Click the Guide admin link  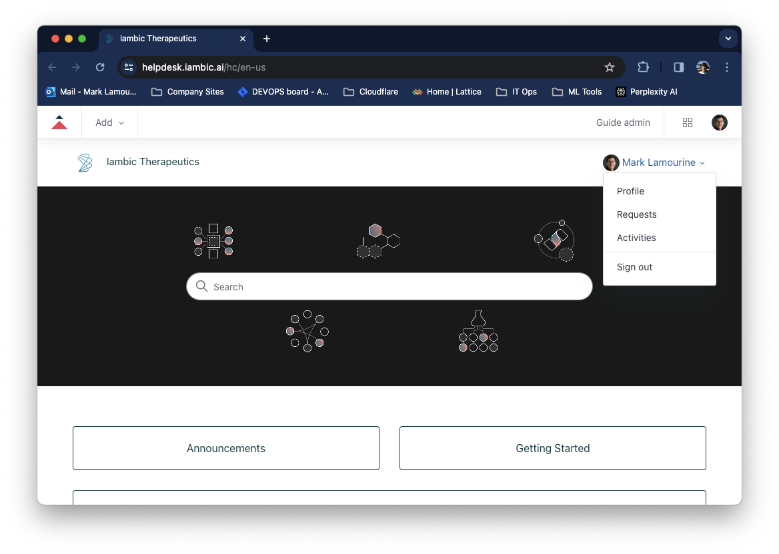[623, 123]
